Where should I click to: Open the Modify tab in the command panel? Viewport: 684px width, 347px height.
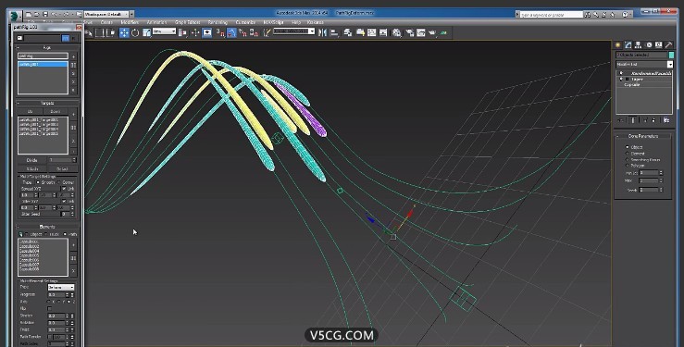[x=628, y=45]
